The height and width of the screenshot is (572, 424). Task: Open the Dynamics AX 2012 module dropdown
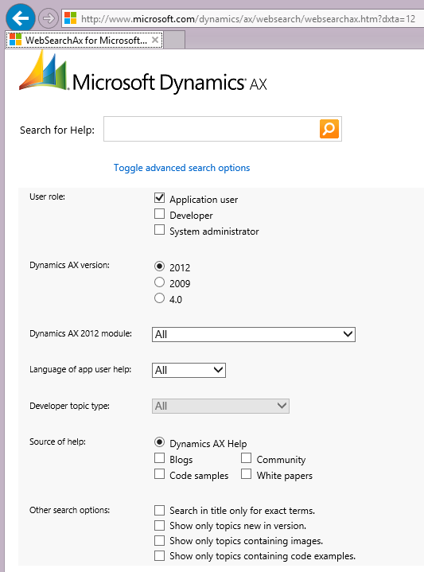pos(254,334)
